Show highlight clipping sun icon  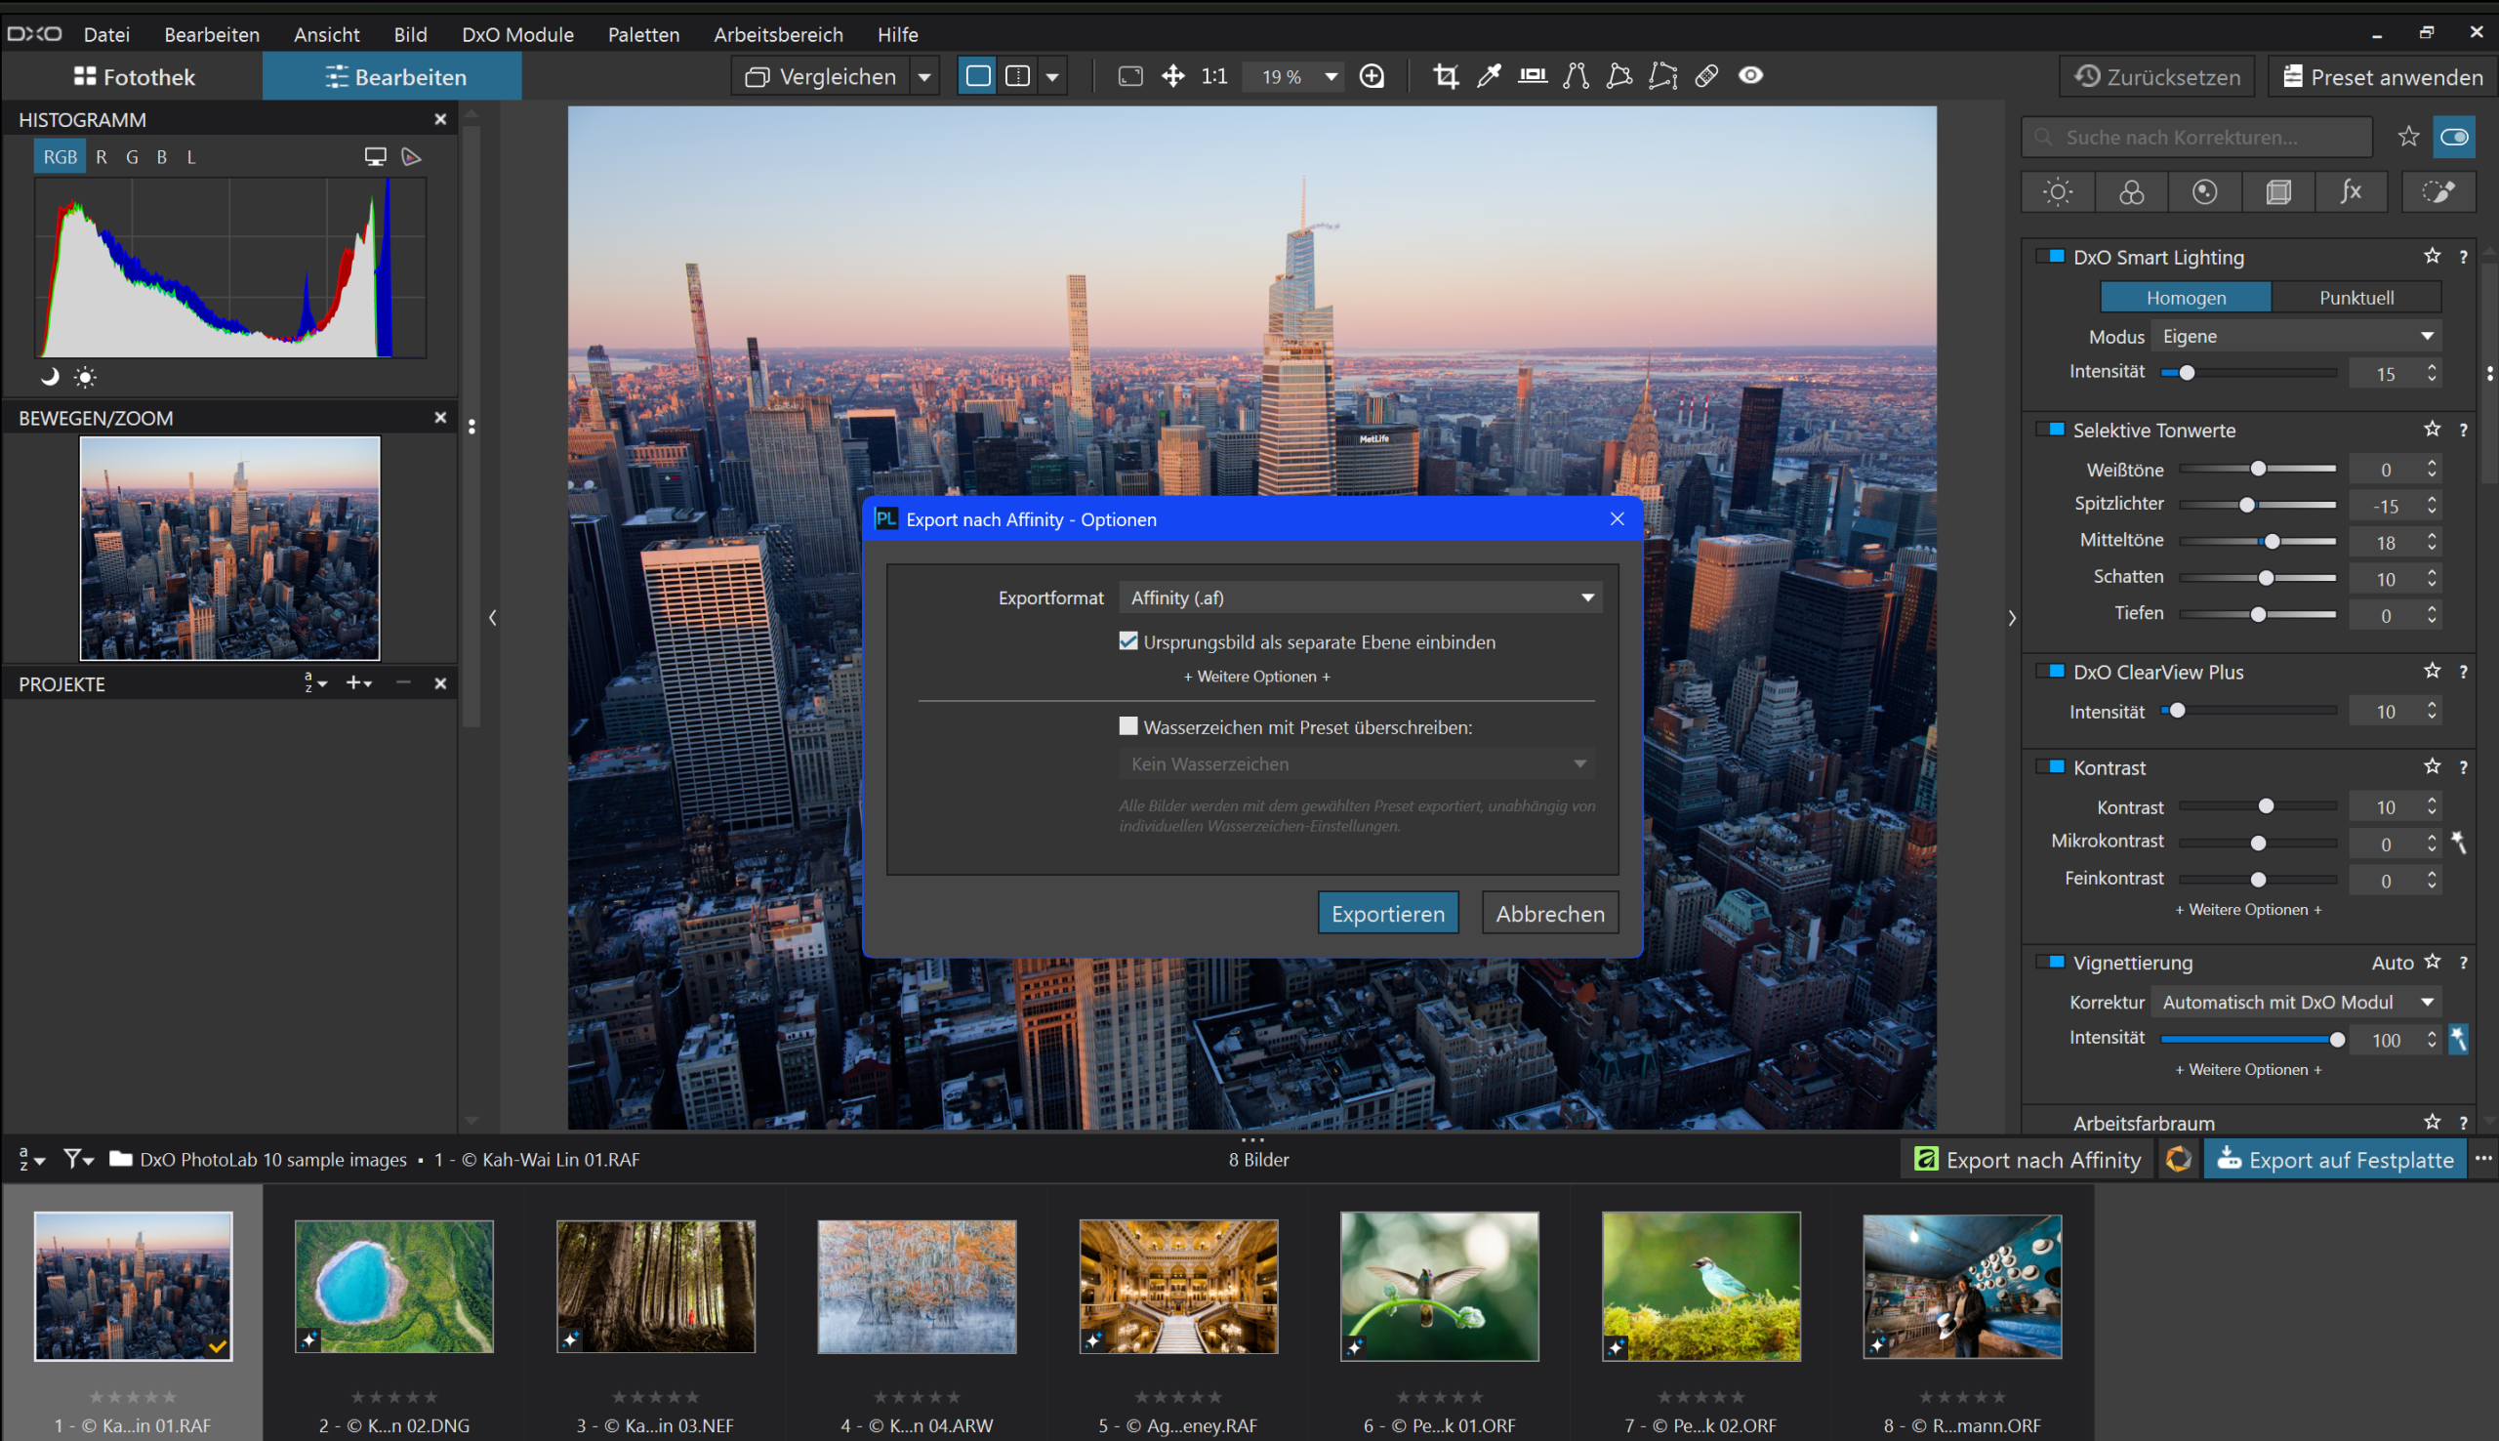click(x=85, y=377)
